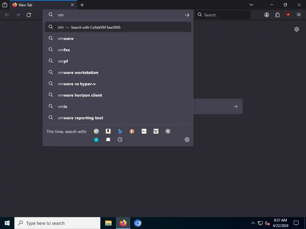Viewport: 306px width, 229px height.
Task: Open the clock showing 8:37 AM
Action: pos(280,223)
